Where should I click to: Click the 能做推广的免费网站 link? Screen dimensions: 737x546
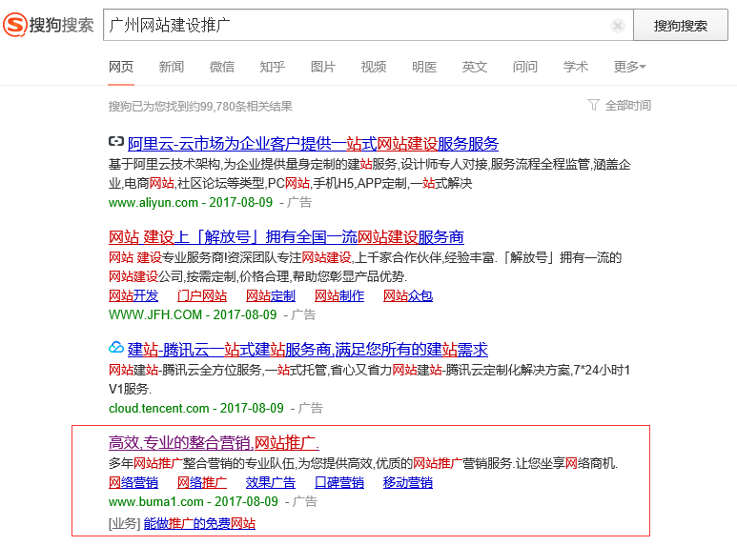[199, 523]
